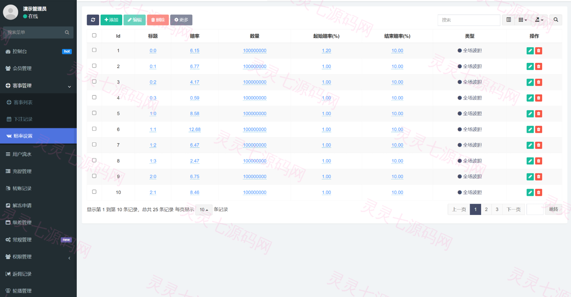The image size is (571, 297).
Task: Tick the checkbox for row Id 7
Action: point(94,145)
